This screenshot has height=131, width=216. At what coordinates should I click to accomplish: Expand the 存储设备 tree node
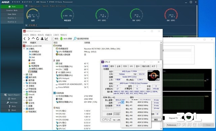(x=24, y=89)
